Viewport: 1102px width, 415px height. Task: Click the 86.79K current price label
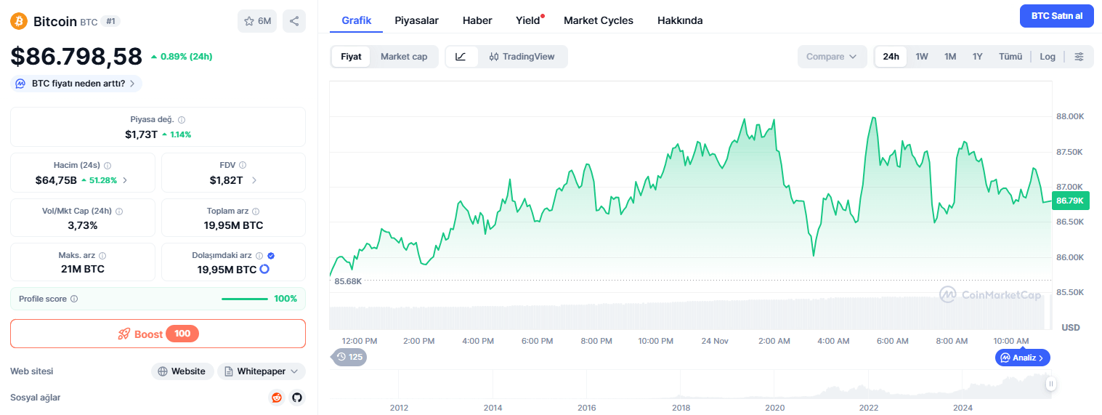coord(1070,201)
